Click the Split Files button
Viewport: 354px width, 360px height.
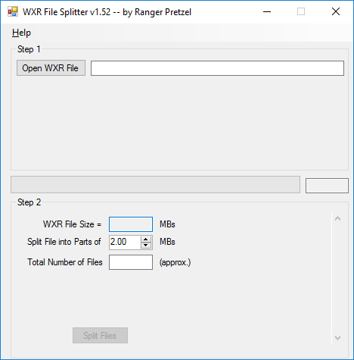(100, 336)
